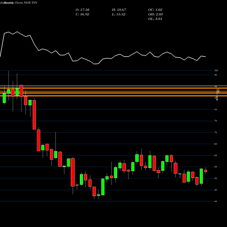The width and height of the screenshot is (227, 227).
Task: Click the 44 price axis label
Action: [x=216, y=202]
